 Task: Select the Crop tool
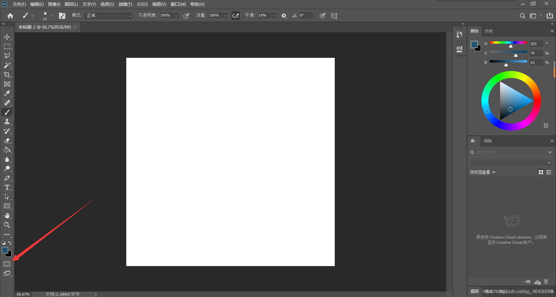coord(7,75)
